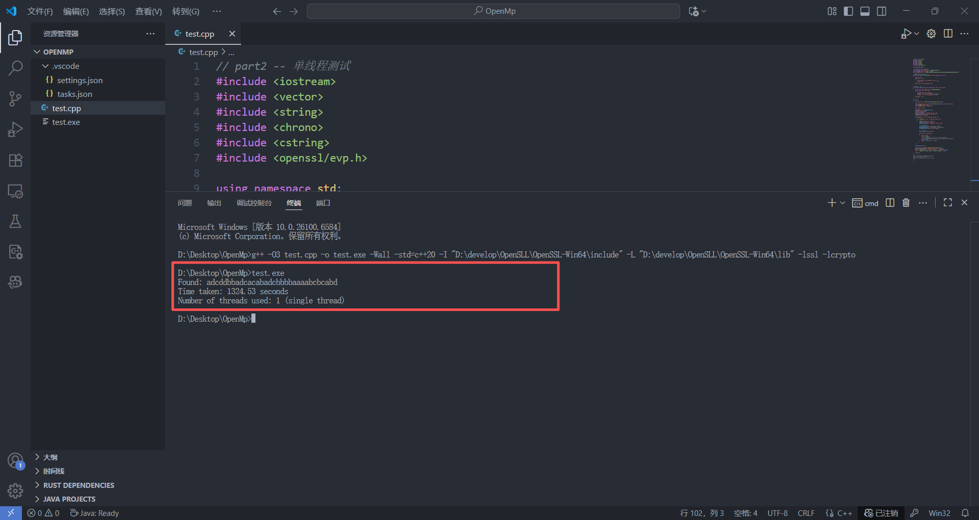Open the Copilot dropdown chevron in title bar

click(x=704, y=11)
